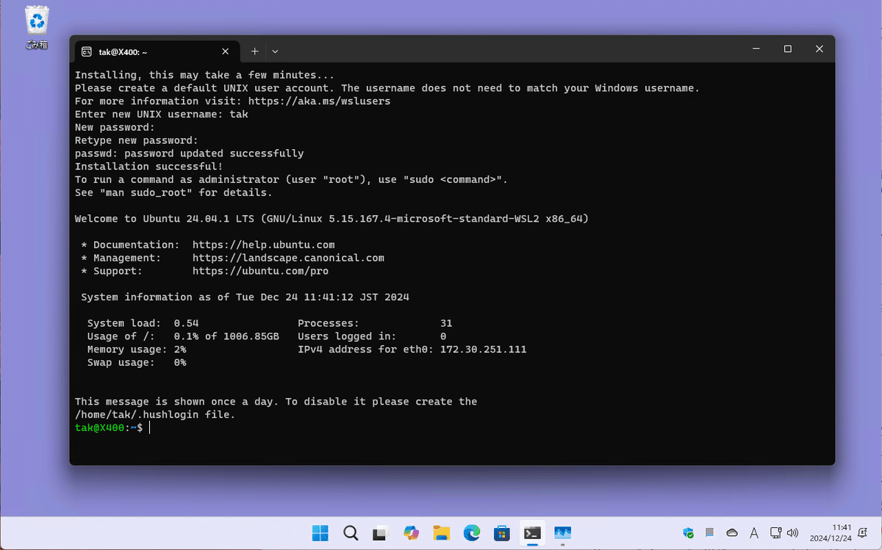Open network status tray icon
The width and height of the screenshot is (882, 550).
click(x=775, y=533)
